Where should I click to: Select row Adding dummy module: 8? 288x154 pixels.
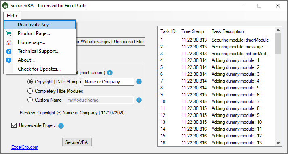[217, 108]
